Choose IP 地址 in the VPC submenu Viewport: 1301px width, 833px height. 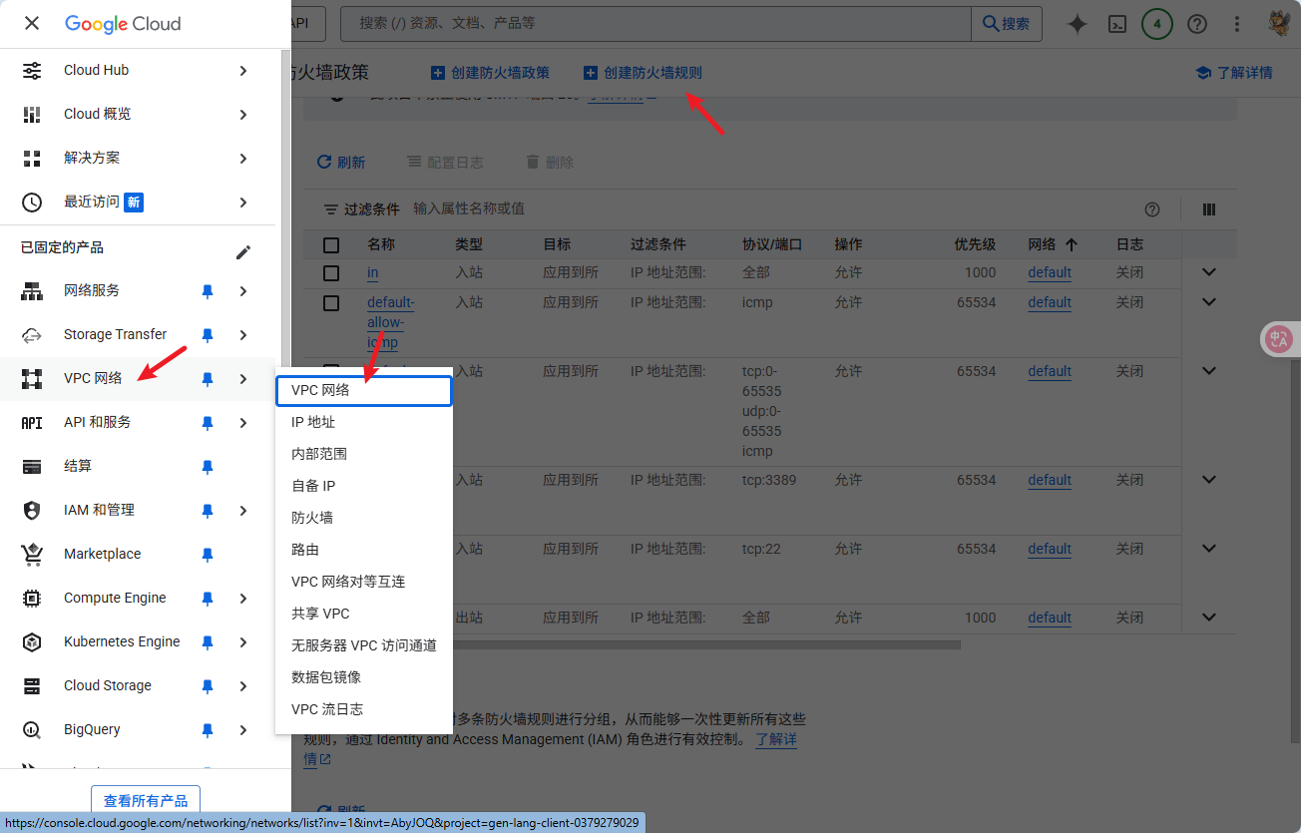point(313,422)
